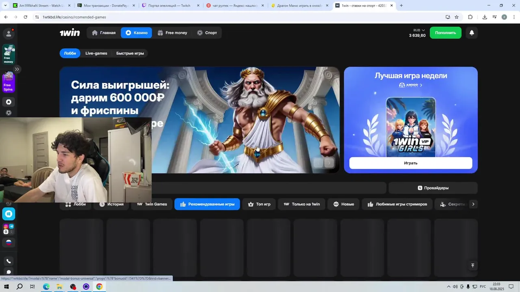
Task: Select Только на 1win category
Action: [301, 204]
